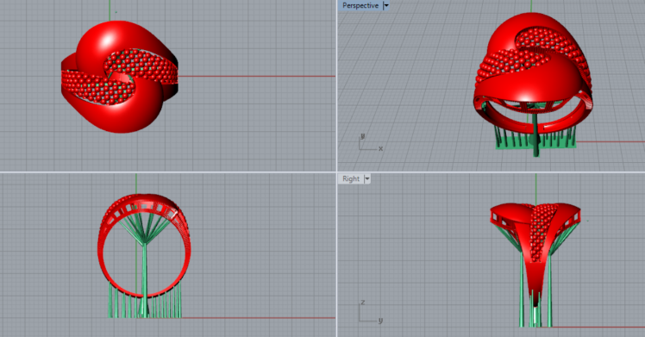The width and height of the screenshot is (645, 337).
Task: Open the Right viewport dropdown arrow
Action: point(367,178)
